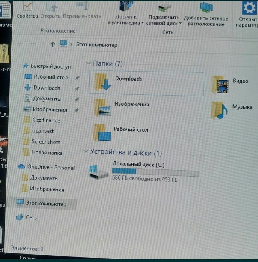Select the Музыка folder icon
Image resolution: width=258 pixels, height=262 pixels.
click(x=219, y=110)
